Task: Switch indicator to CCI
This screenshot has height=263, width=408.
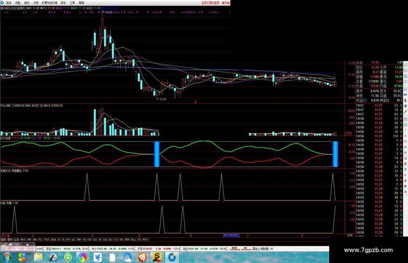Action: pos(116,239)
